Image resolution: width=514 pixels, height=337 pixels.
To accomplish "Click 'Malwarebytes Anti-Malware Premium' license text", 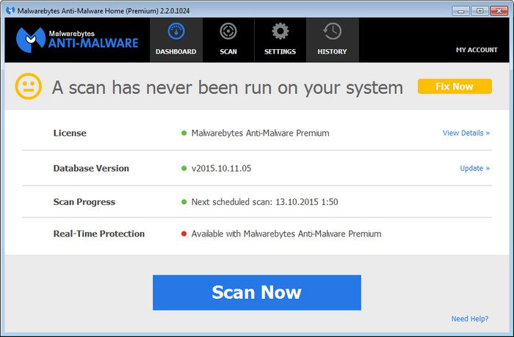I will [x=260, y=133].
